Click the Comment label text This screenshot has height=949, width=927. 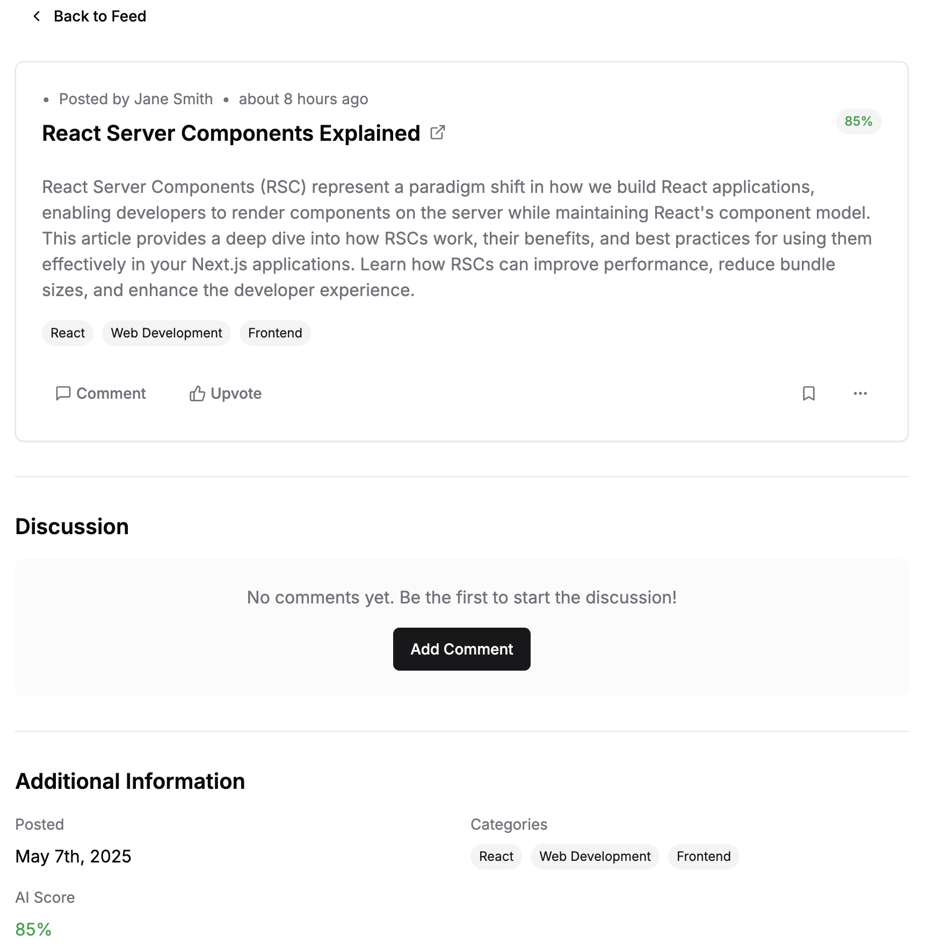click(111, 393)
